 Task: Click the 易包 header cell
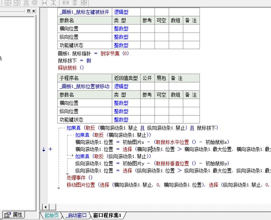point(162,78)
